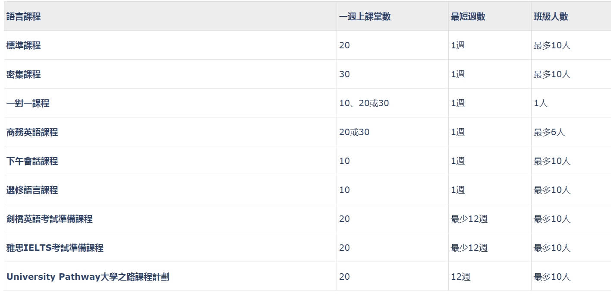The height and width of the screenshot is (294, 611).
Task: Select the 一對一課程 row title
Action: tap(28, 103)
